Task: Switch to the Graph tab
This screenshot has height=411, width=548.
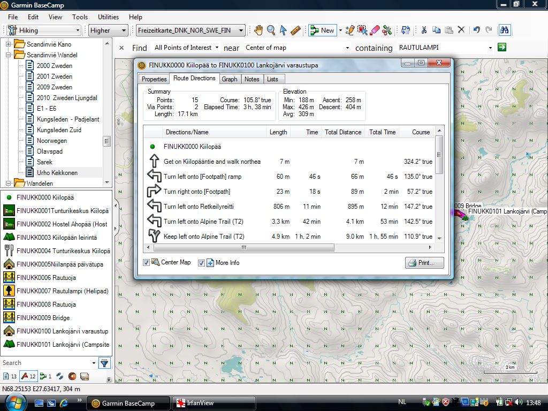Action: [229, 79]
